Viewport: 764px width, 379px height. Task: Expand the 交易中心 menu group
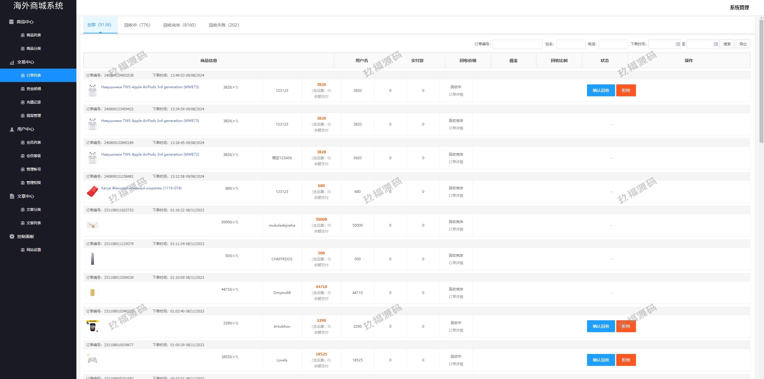[26, 62]
